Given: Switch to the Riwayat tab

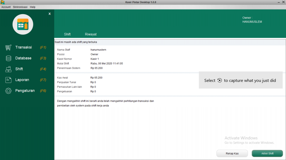Looking at the screenshot, I should click(x=91, y=34).
